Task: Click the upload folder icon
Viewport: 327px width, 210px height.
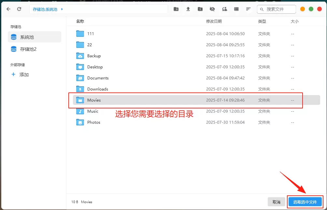Action: click(200, 9)
